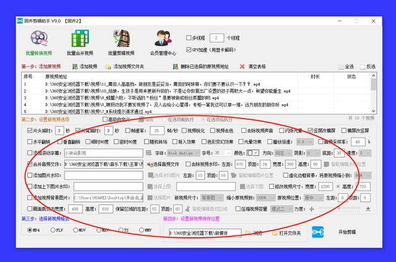This screenshot has height=262, width=396.
Task: Open the 新视频尺寸 背景图 dropdown
Action: pos(212,198)
